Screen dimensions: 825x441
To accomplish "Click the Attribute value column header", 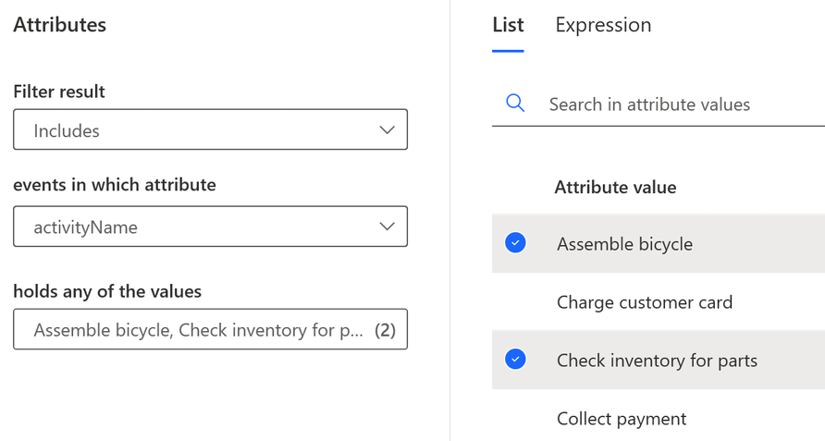I will [x=615, y=188].
